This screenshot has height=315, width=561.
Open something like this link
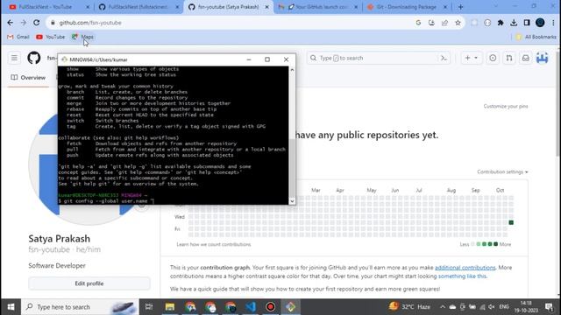coord(462,276)
